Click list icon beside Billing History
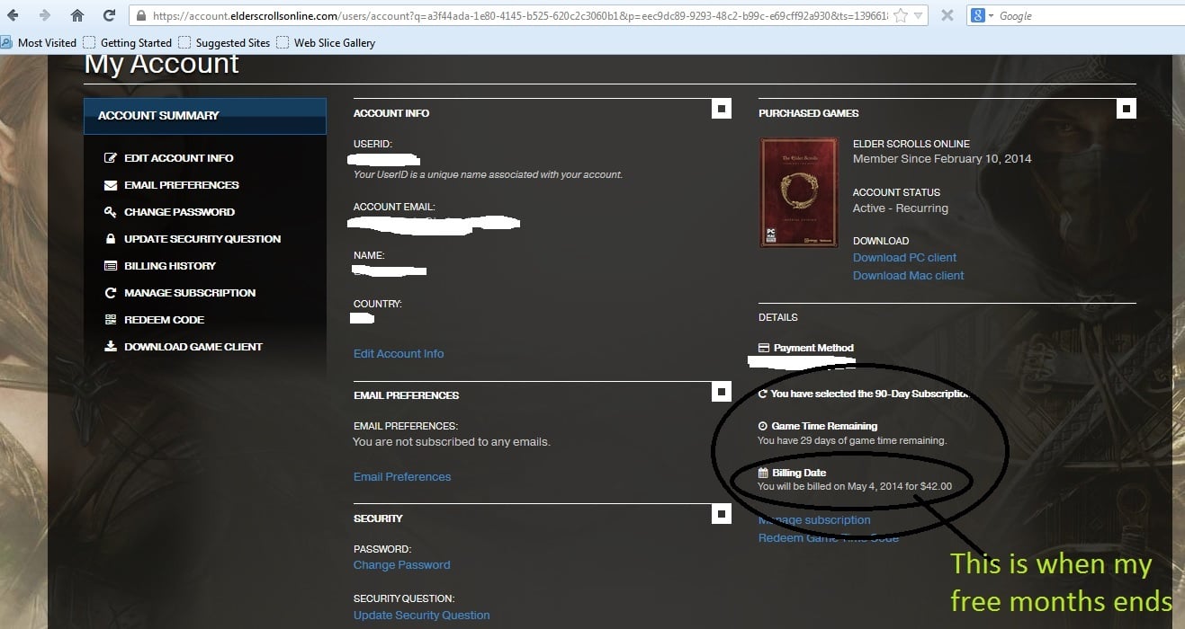Viewport: 1185px width, 629px height. (111, 266)
